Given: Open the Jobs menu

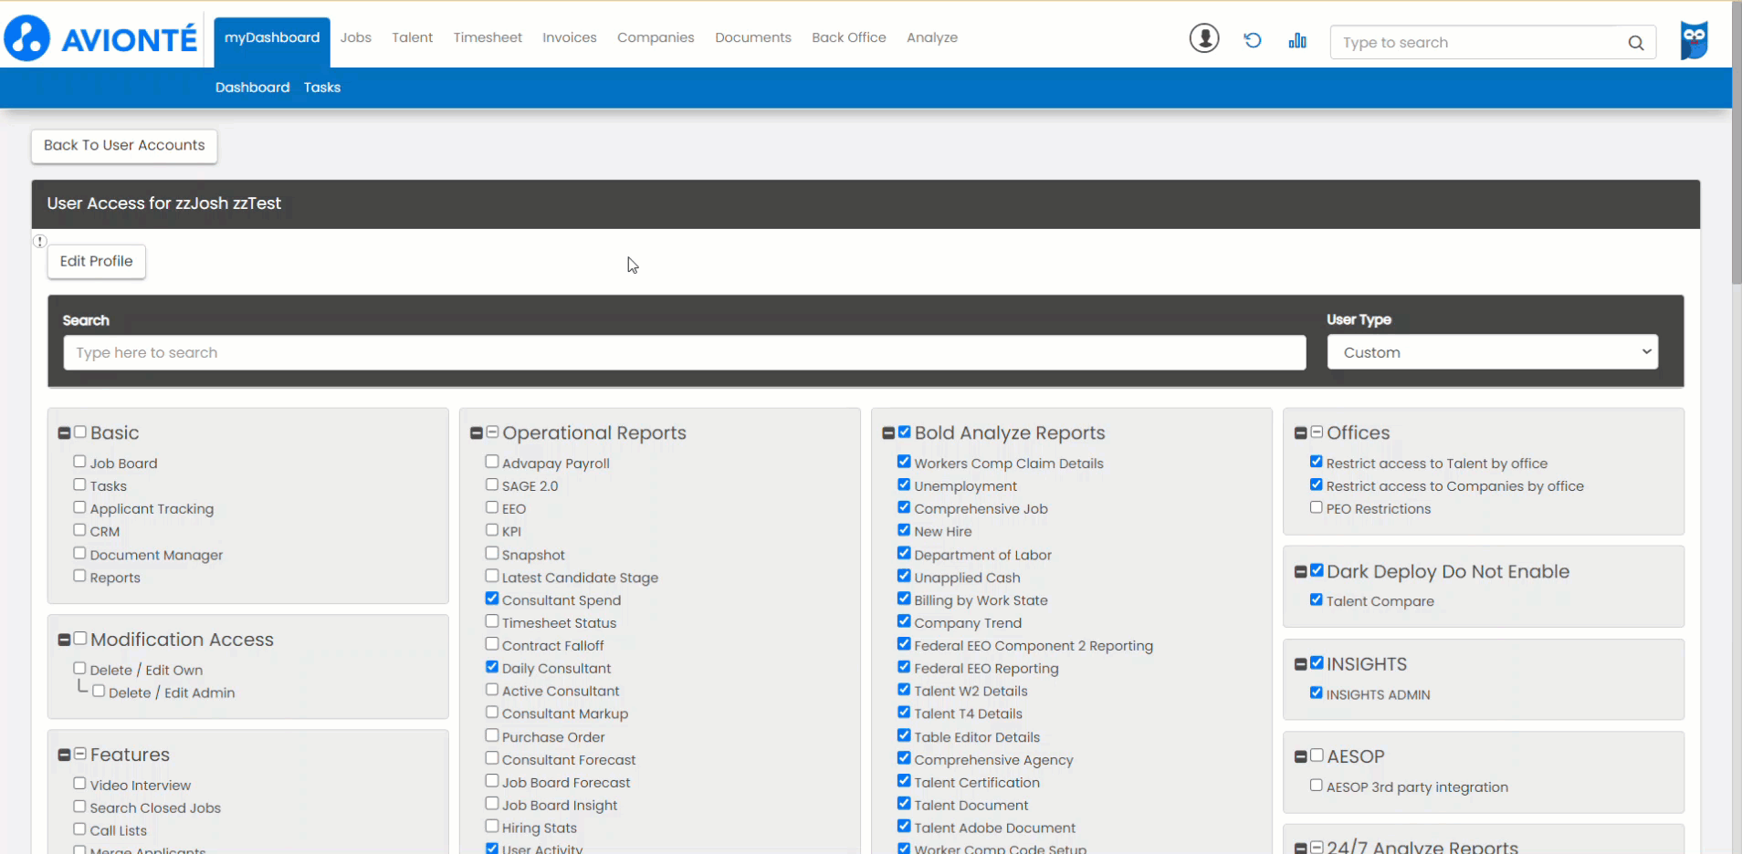Looking at the screenshot, I should (356, 38).
